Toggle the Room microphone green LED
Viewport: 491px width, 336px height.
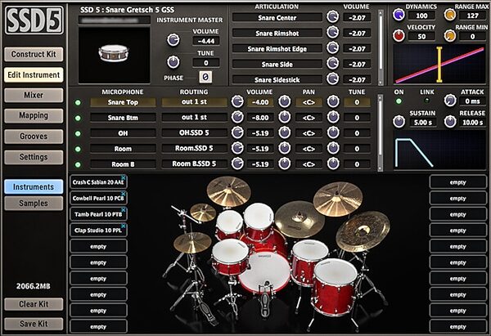tap(78, 150)
